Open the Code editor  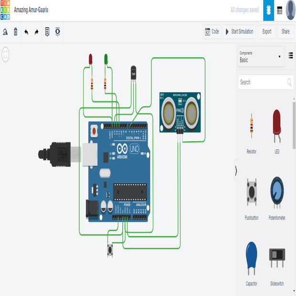click(212, 32)
